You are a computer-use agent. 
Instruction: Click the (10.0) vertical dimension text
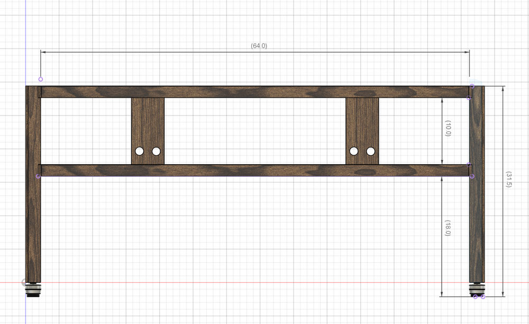click(448, 128)
